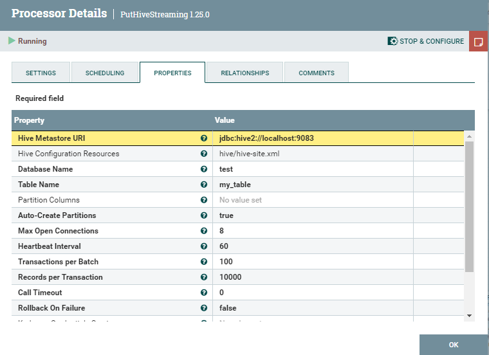Open help for Hive Metastore URI
This screenshot has height=355, width=489.
pos(204,138)
